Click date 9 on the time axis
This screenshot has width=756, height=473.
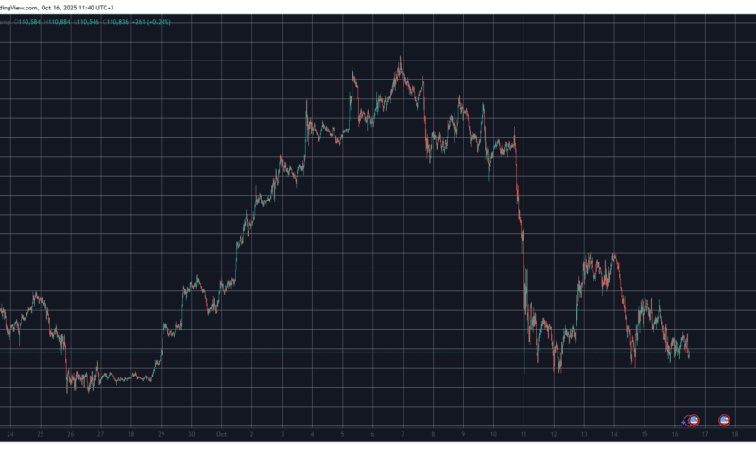pyautogui.click(x=462, y=434)
